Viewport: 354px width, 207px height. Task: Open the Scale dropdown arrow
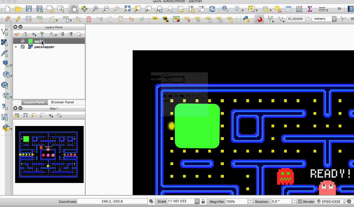197,201
